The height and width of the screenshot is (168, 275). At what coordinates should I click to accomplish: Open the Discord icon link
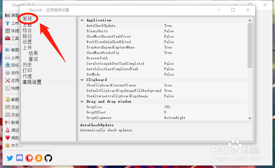coord(20,158)
